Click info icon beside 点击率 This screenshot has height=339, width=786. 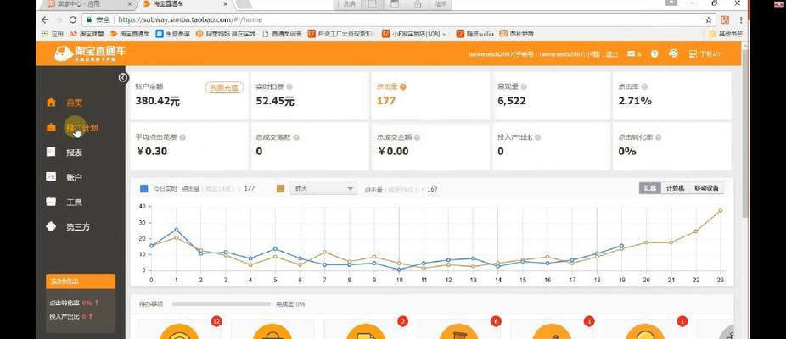coord(644,87)
